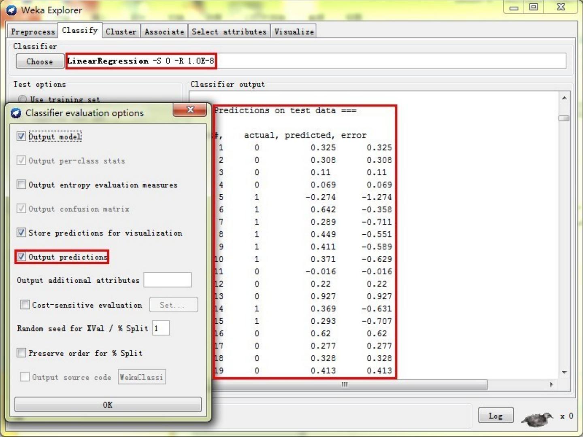The image size is (583, 437).
Task: Click the 'error' column header
Action: (x=353, y=135)
